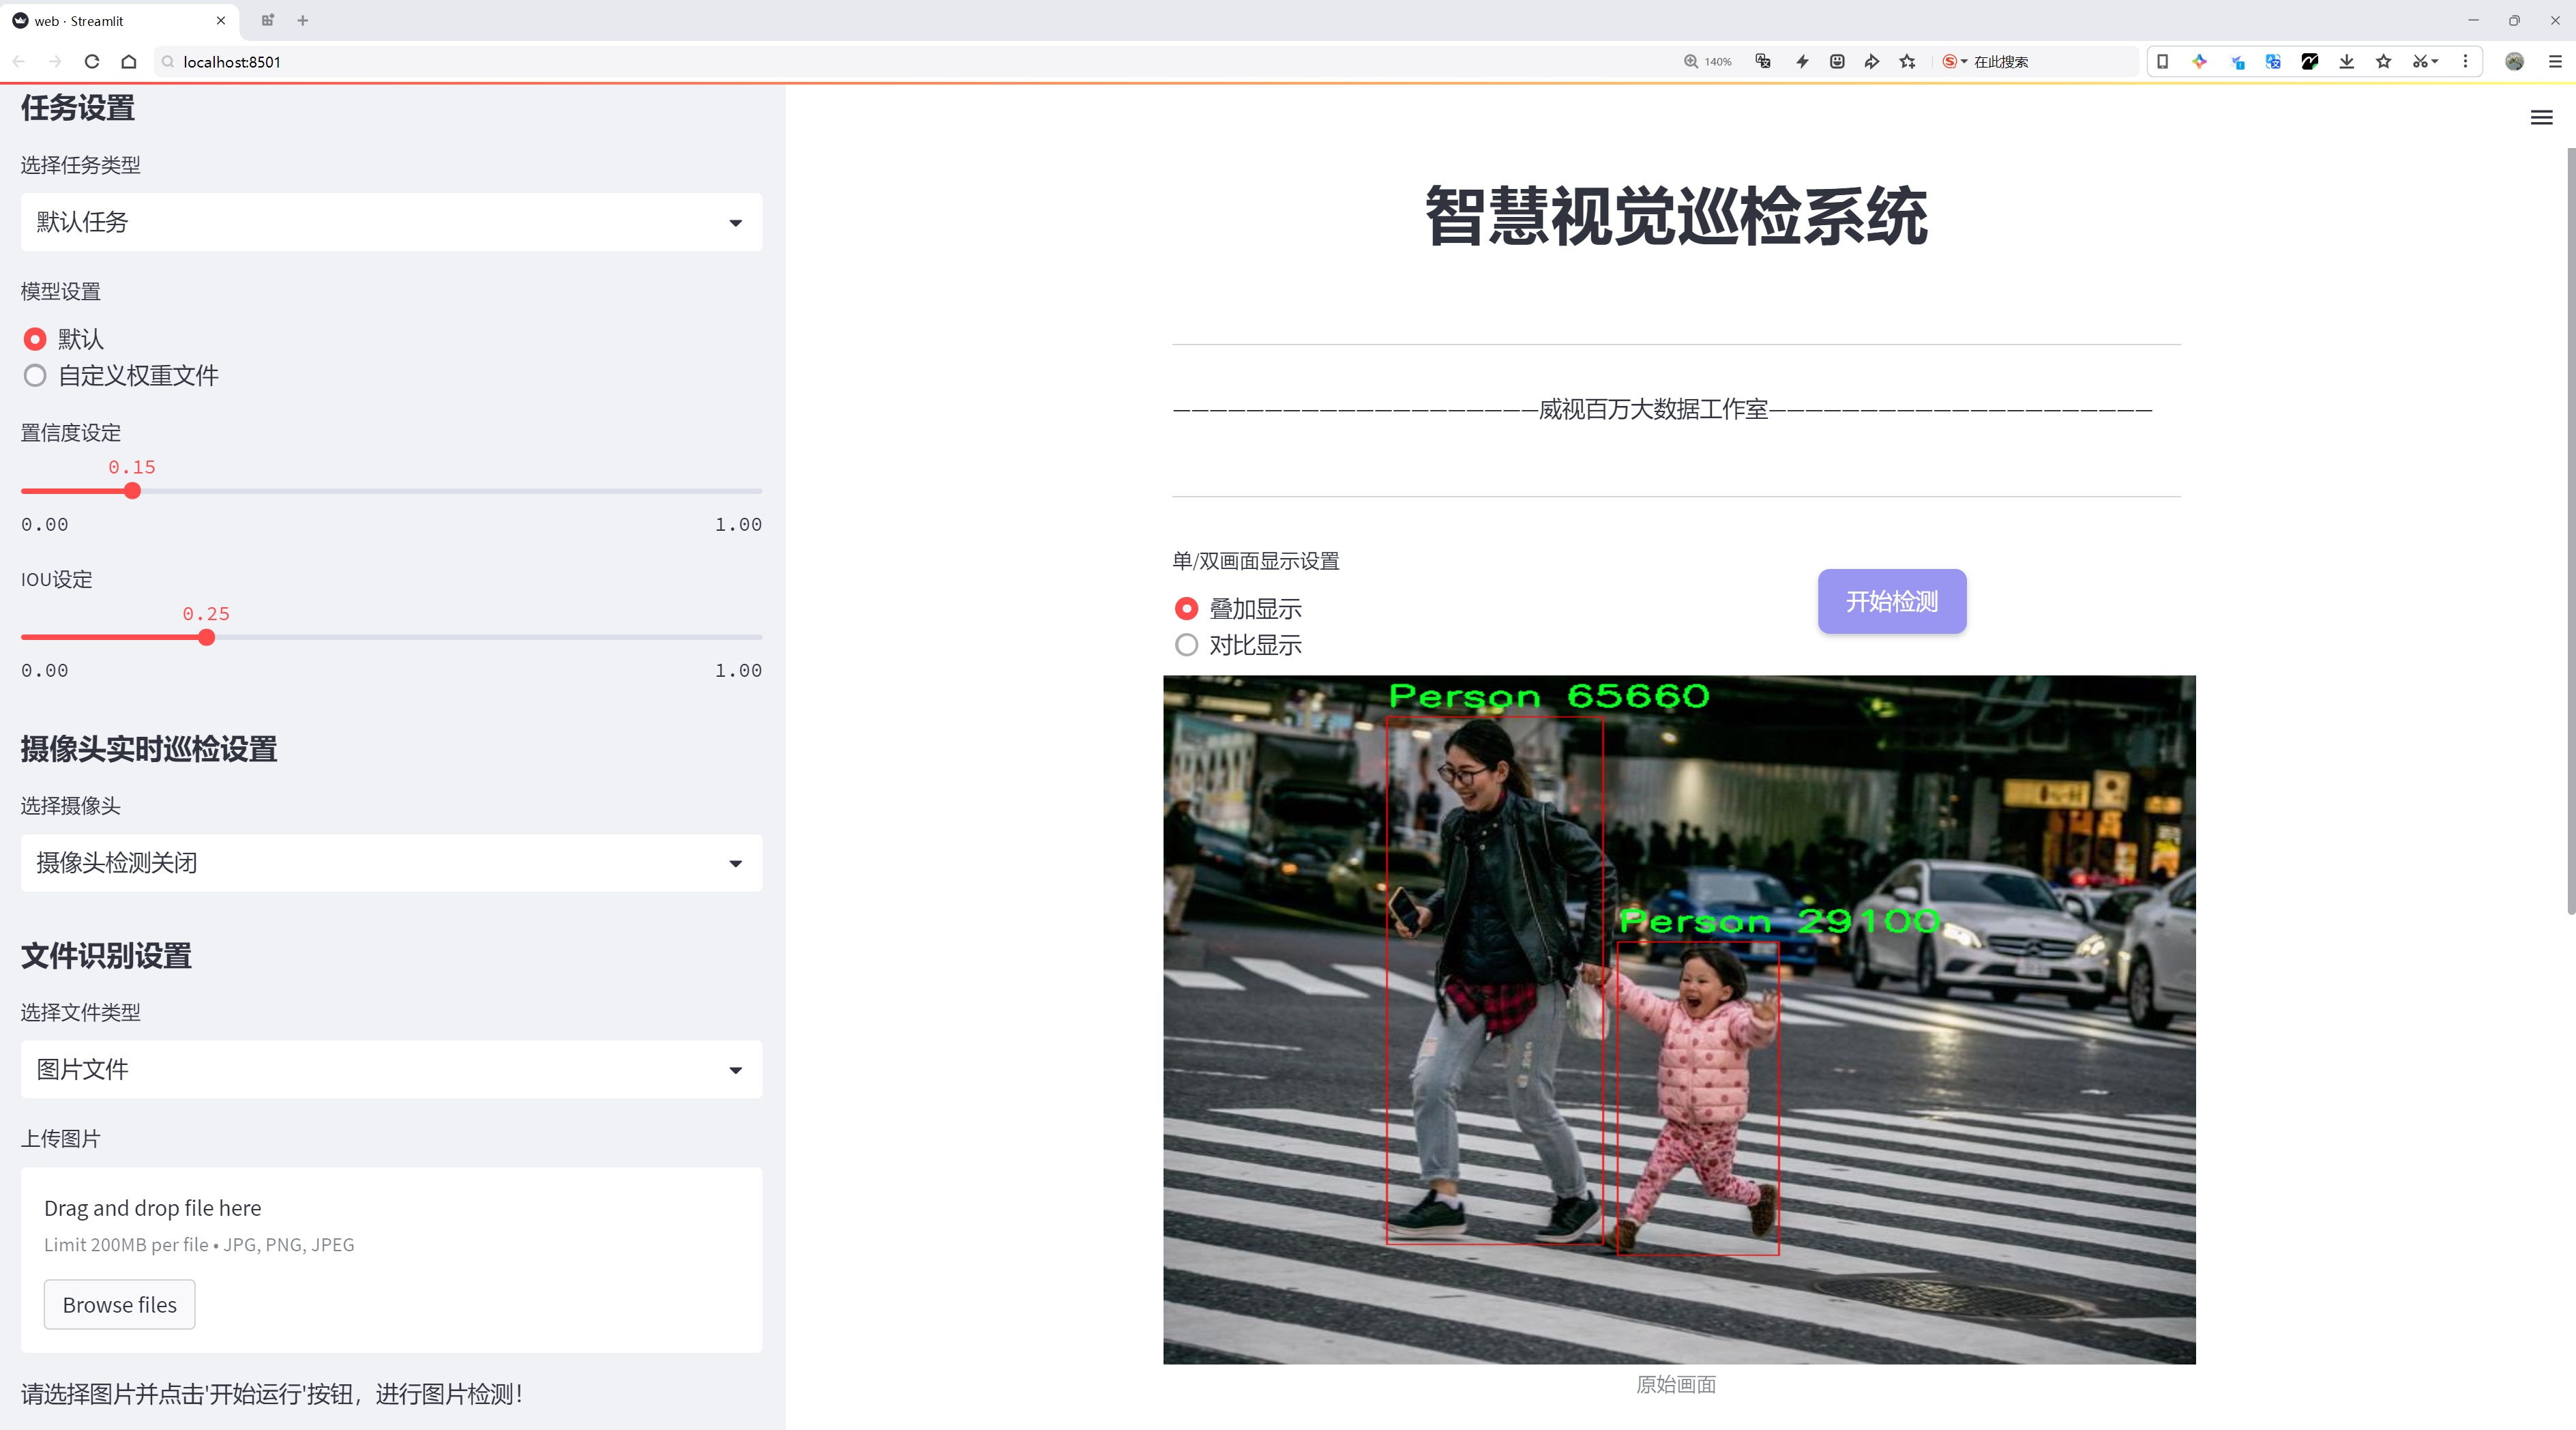This screenshot has height=1430, width=2576.
Task: Select the 默认 model radio button
Action: point(35,340)
